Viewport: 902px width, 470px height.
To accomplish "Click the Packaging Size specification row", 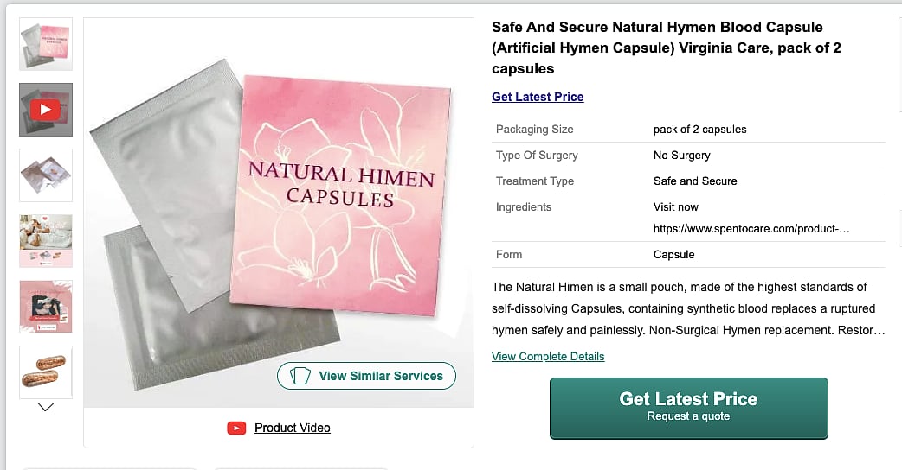I will pos(688,130).
